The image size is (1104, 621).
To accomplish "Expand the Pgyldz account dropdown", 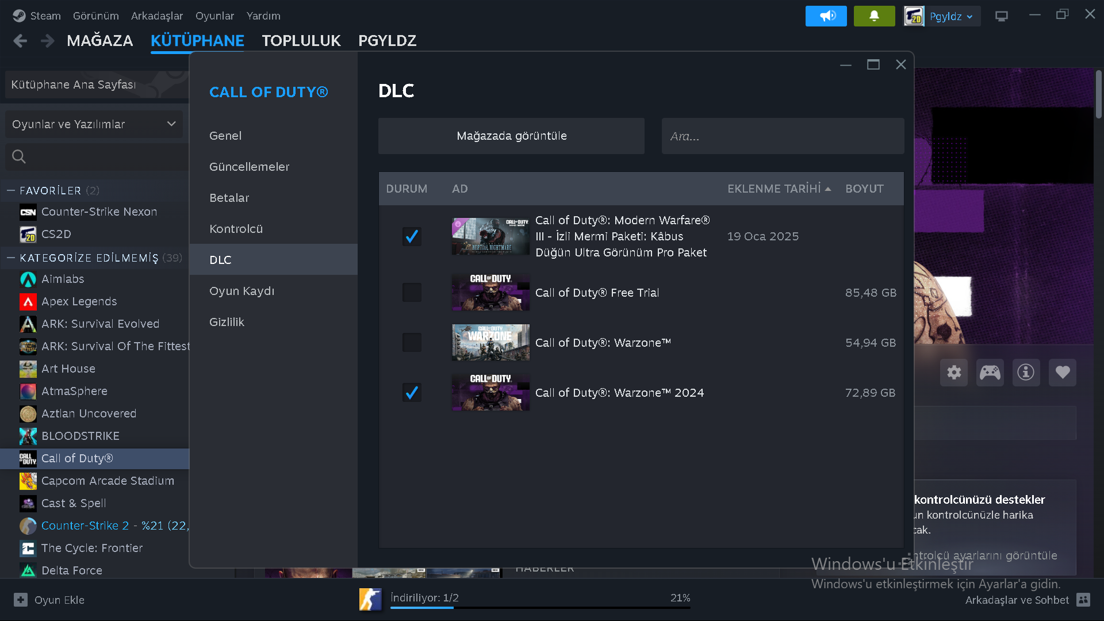I will (x=951, y=16).
